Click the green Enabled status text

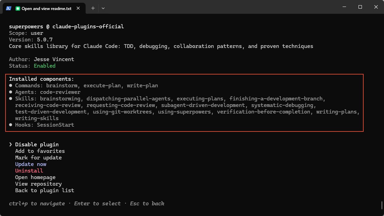tap(45, 66)
